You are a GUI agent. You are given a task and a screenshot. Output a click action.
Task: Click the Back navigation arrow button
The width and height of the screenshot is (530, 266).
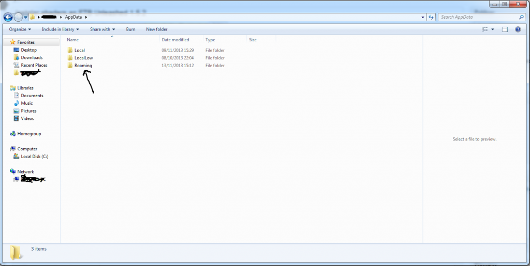pos(8,17)
